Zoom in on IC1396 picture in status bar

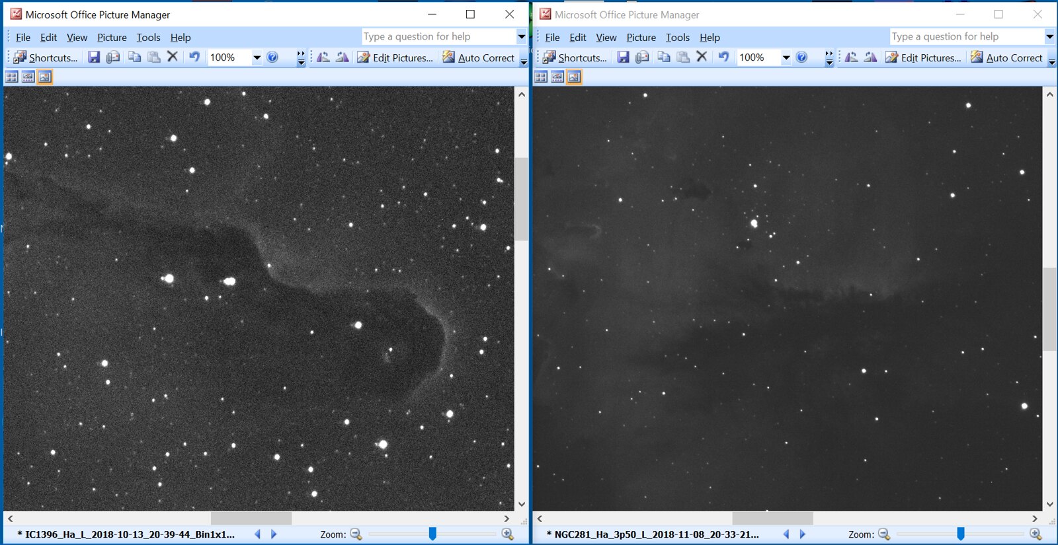pos(507,534)
